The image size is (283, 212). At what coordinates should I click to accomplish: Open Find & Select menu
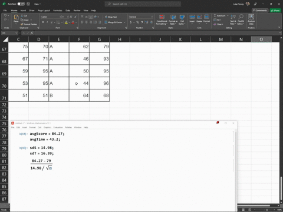(241, 19)
